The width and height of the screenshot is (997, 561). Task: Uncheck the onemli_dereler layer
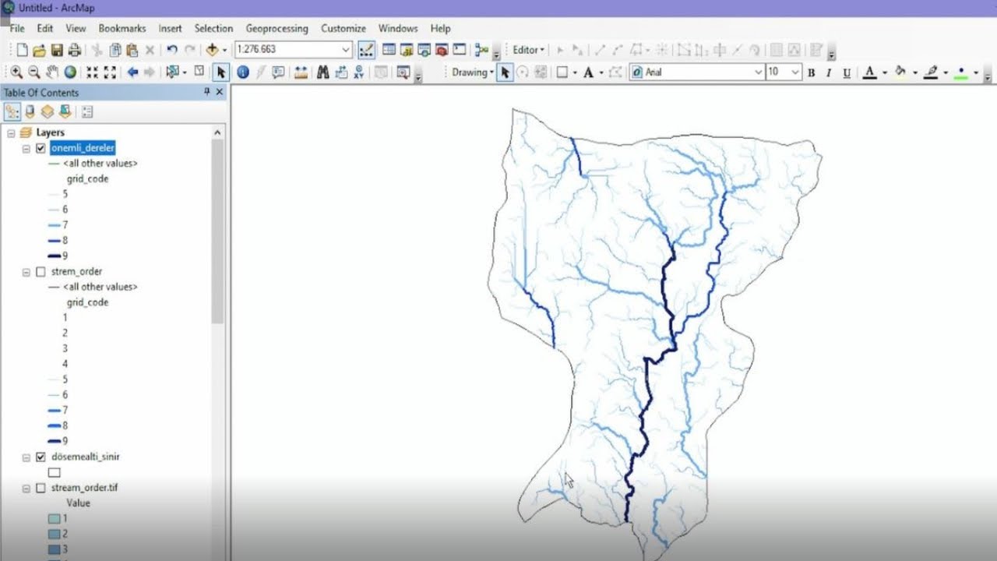click(x=41, y=148)
